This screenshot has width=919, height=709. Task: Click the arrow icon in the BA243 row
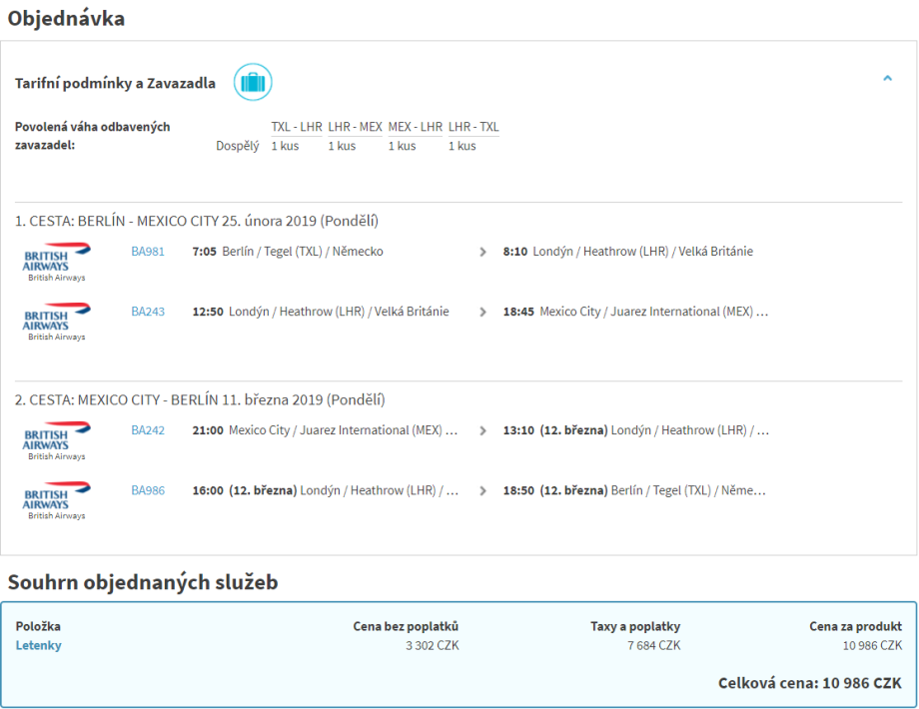click(483, 312)
